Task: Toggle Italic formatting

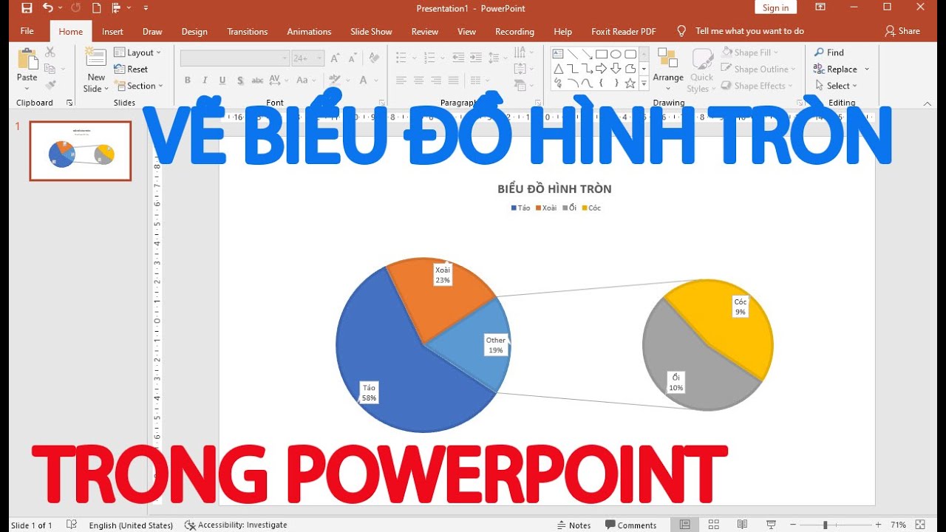Action: coord(205,81)
